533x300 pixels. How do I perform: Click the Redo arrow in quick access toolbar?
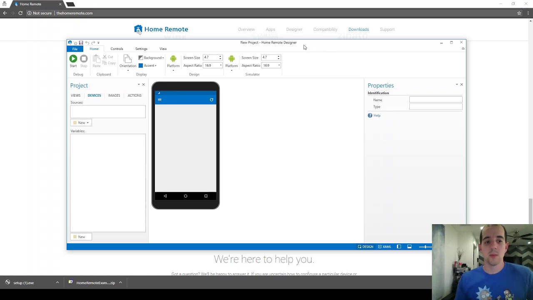[93, 42]
